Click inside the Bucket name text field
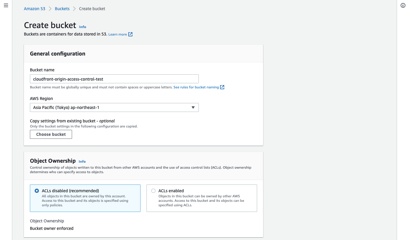The width and height of the screenshot is (409, 240). (x=114, y=79)
